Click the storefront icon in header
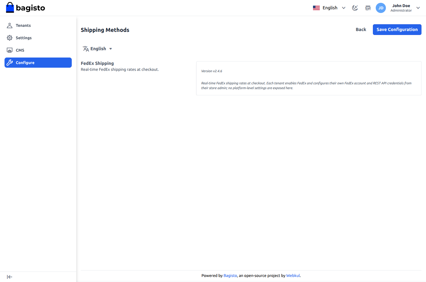 [368, 8]
